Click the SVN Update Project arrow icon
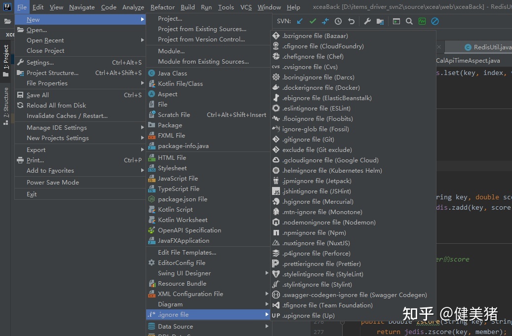 coord(300,21)
